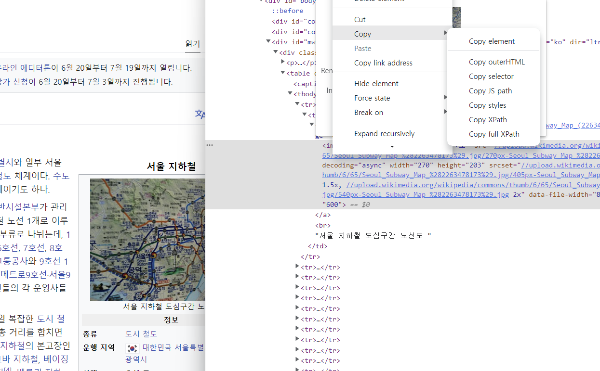Collapse the <tbody node triangle
Viewport: 600px width, 371px height.
coord(290,93)
